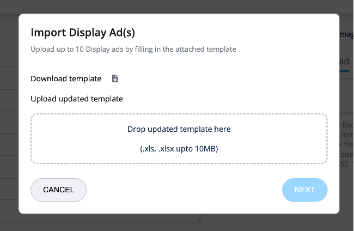Click the "(.xls, .xlsx upto 10MB)" hint text

coord(179,148)
